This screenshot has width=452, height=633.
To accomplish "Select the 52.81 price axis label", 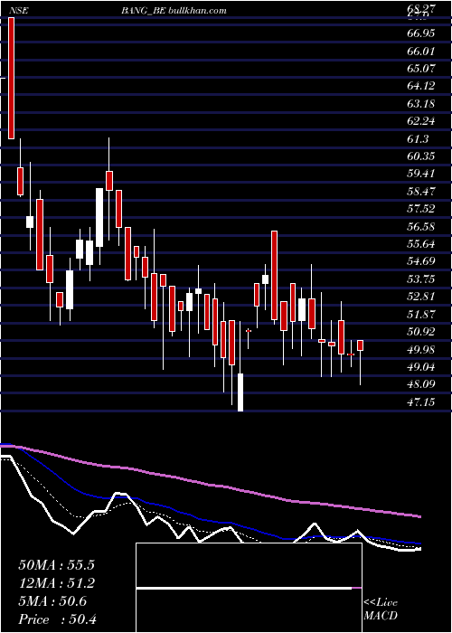I will pyautogui.click(x=421, y=297).
